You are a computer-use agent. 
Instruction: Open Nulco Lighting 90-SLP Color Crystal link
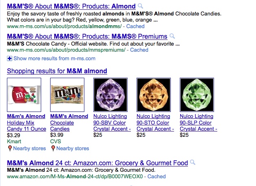(199, 123)
